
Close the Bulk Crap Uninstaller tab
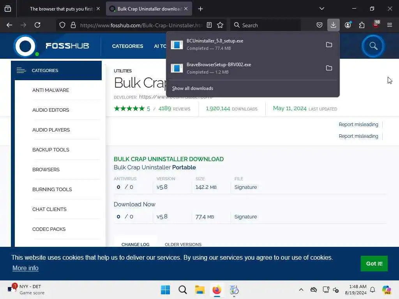[x=186, y=9]
